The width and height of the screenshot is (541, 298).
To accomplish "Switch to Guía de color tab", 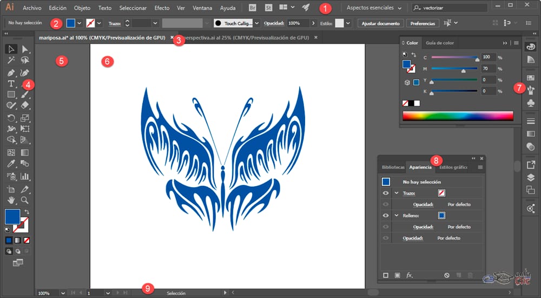I will tap(439, 43).
